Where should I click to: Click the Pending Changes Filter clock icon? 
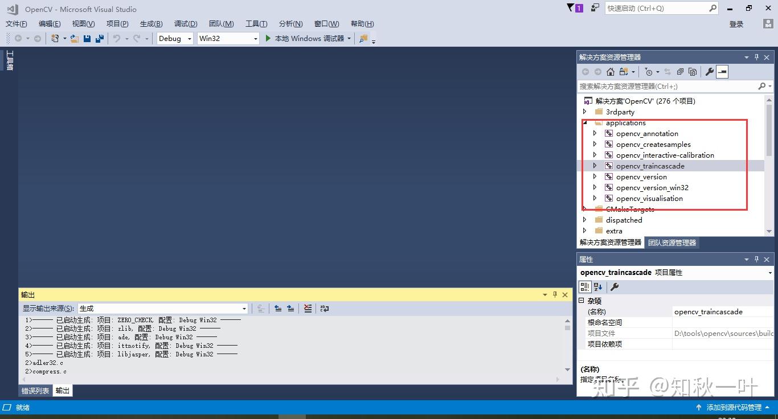point(648,72)
